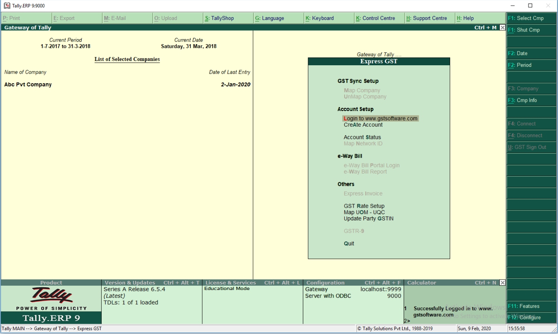Select GSTR-9 menu item
The width and height of the screenshot is (558, 334).
354,231
